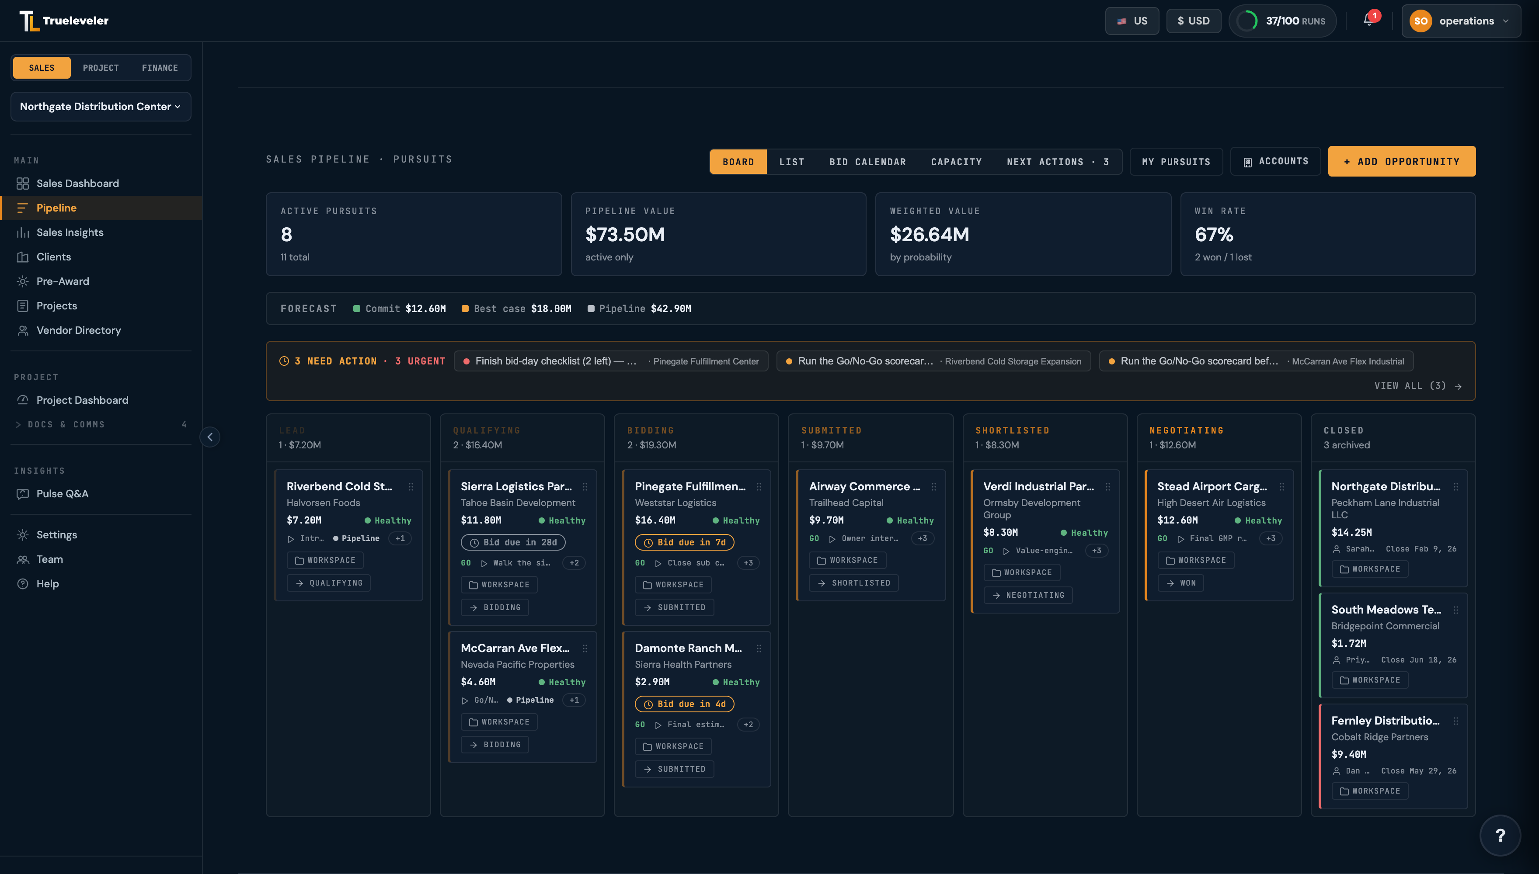The width and height of the screenshot is (1539, 874).
Task: Click drag handle on Sierra Logistics card
Action: click(585, 487)
